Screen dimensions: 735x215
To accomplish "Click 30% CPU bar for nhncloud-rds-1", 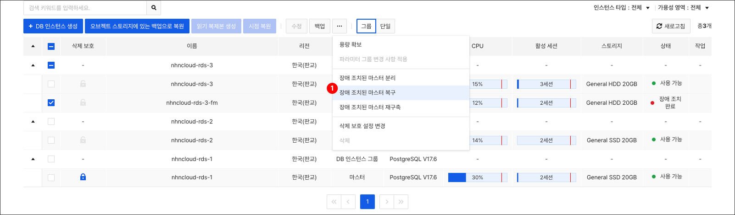I will point(478,177).
